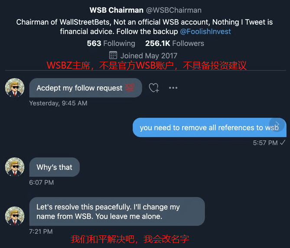This screenshot has height=248, width=290.
Task: Click the arrow icon on the blue message
Action: tap(277, 124)
